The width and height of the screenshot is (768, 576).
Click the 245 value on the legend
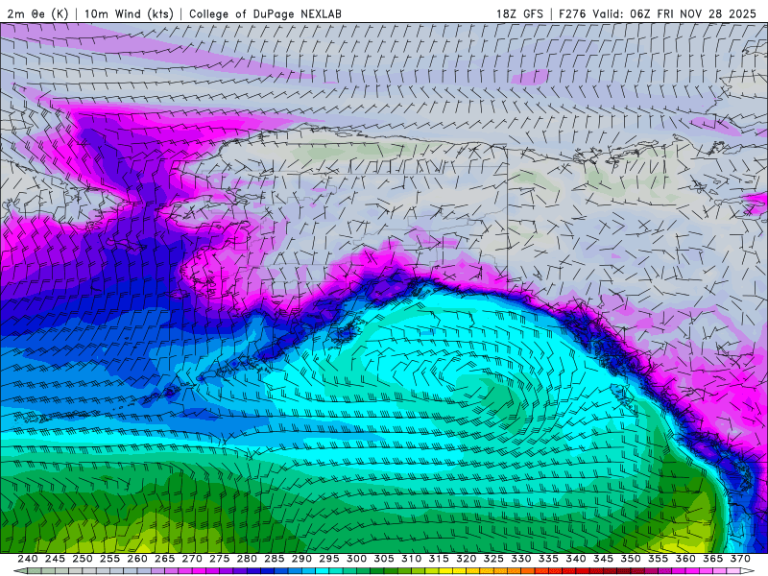55,559
